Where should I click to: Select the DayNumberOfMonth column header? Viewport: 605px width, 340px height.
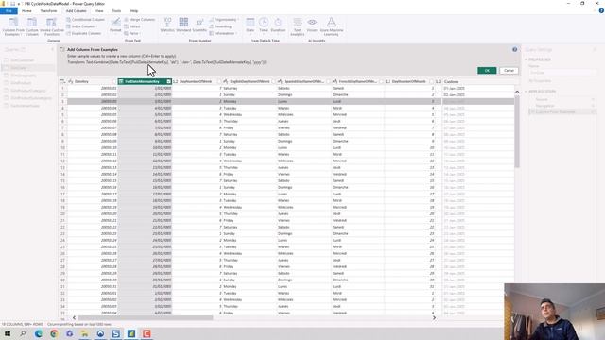pos(409,81)
